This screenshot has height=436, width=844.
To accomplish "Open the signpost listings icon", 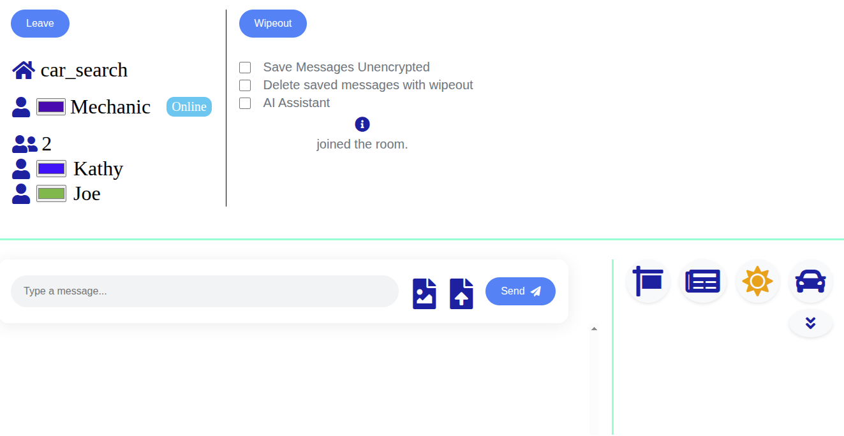I will (x=647, y=280).
